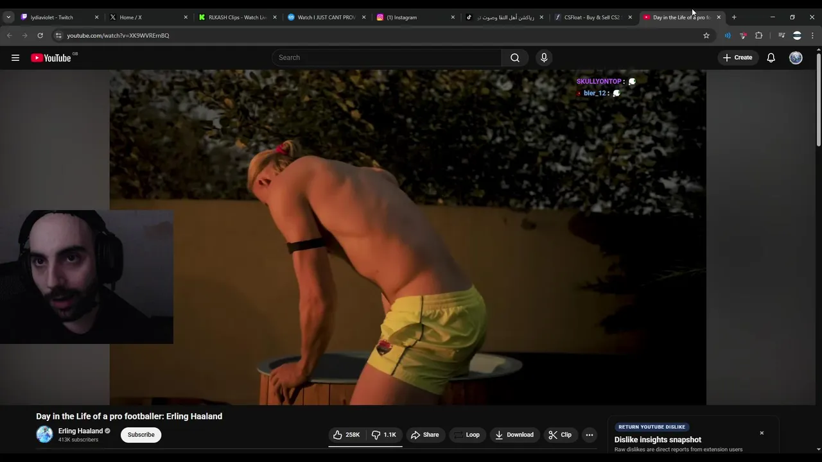Open the Extensions puzzle piece menu
The height and width of the screenshot is (462, 822).
click(x=758, y=35)
